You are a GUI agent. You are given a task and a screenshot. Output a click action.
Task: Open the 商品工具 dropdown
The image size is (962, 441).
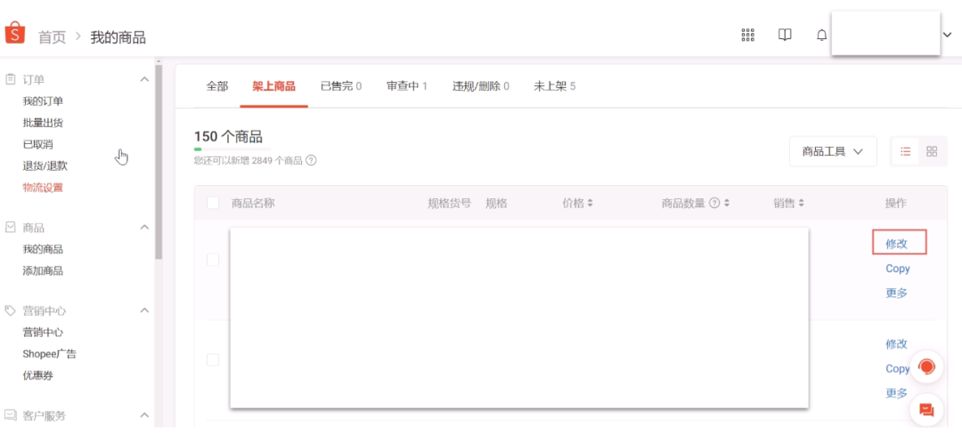[833, 151]
